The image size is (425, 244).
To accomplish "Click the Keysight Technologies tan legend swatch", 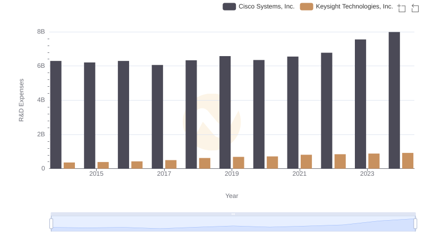I will click(x=307, y=6).
